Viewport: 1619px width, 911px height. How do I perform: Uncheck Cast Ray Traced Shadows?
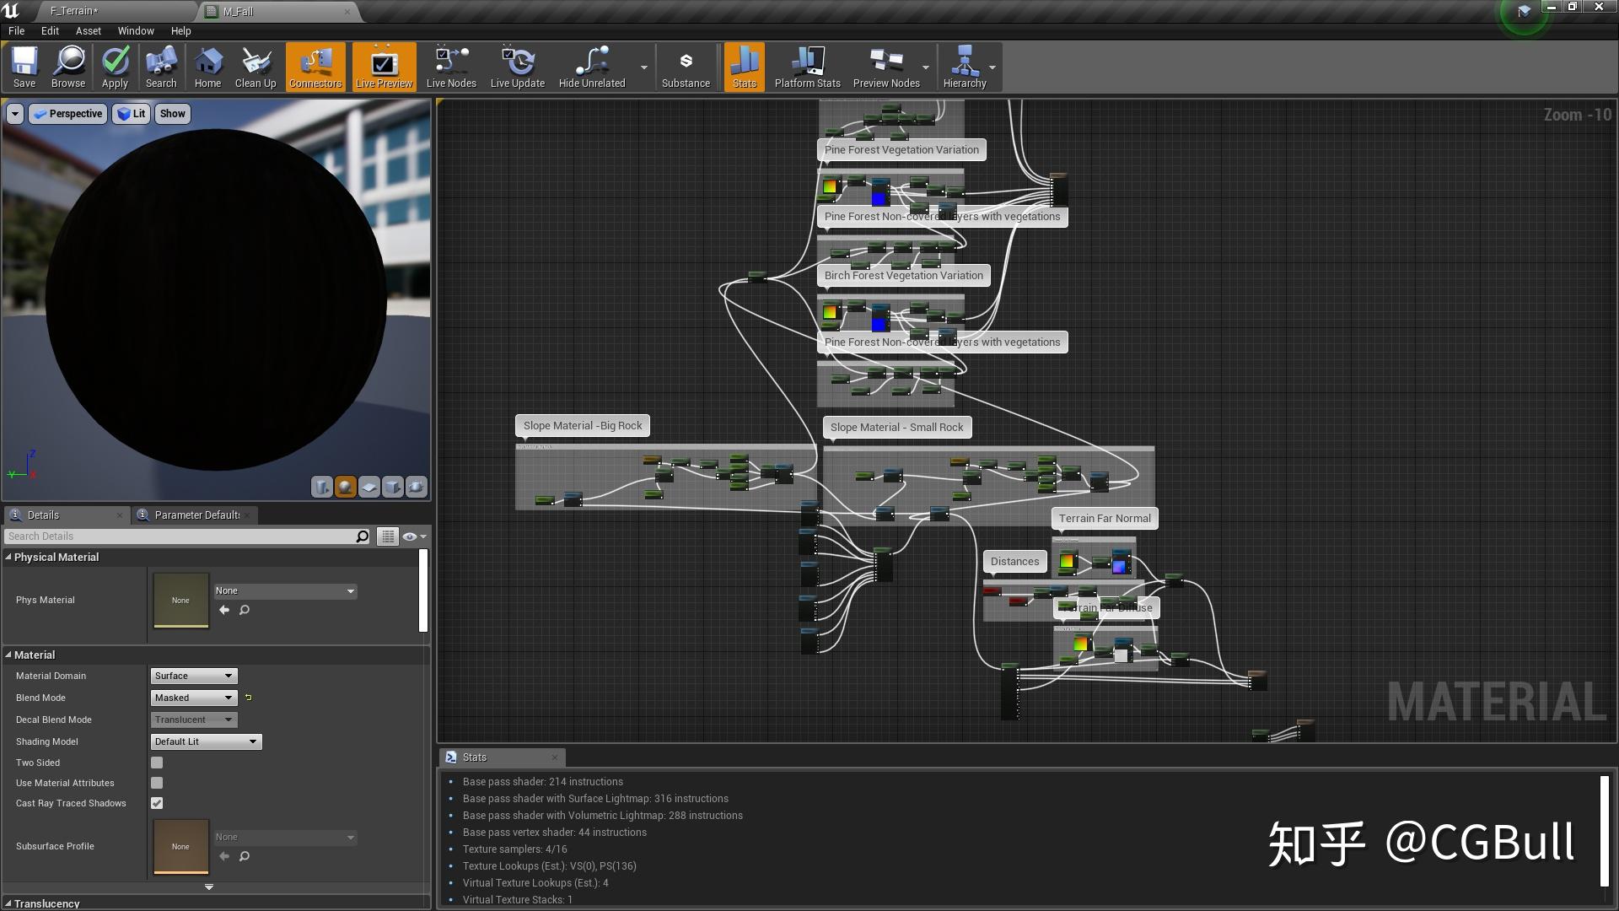[x=157, y=803]
